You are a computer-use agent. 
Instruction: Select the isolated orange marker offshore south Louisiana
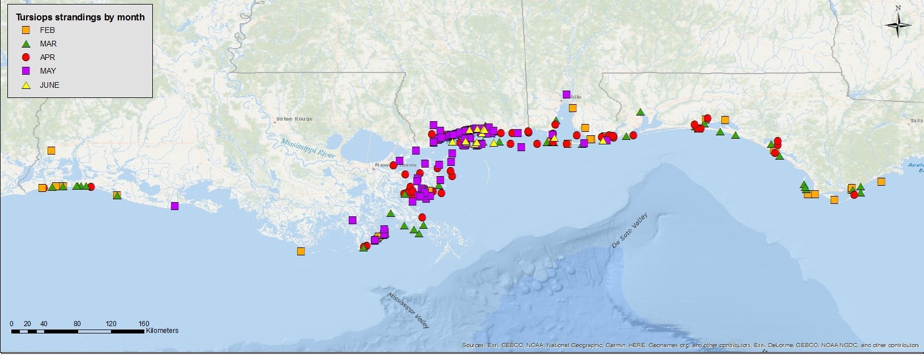pos(301,251)
